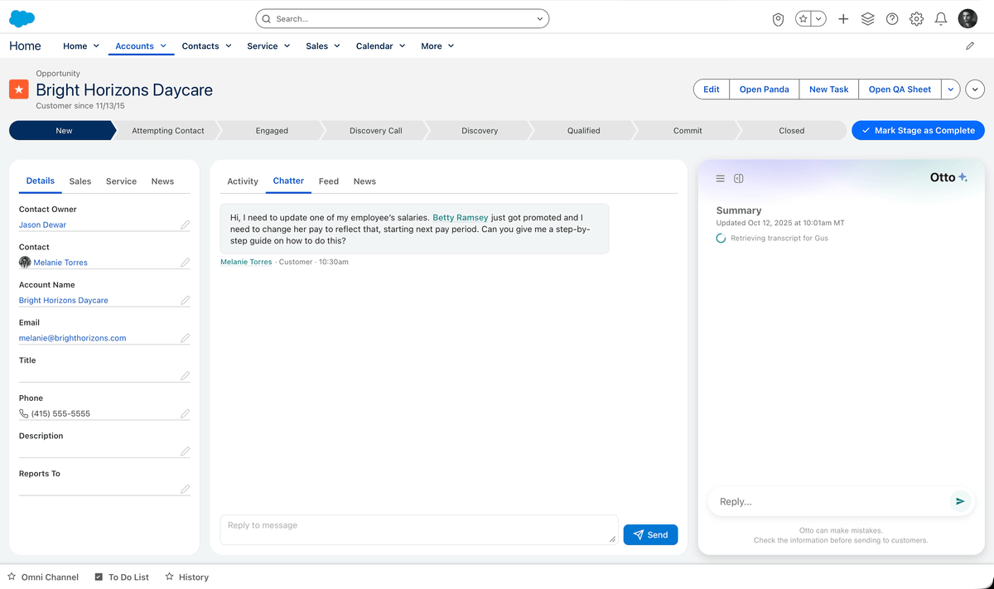Open the Jason Dewar owner link
The height and width of the screenshot is (589, 994).
(x=42, y=224)
